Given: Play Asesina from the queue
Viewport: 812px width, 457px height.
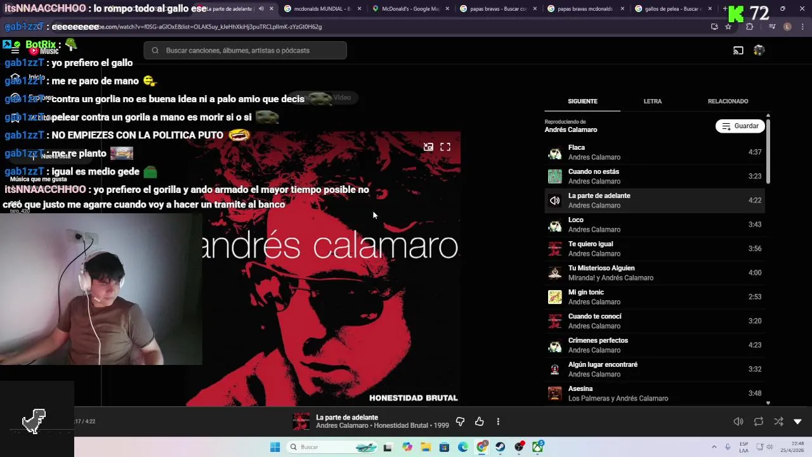Looking at the screenshot, I should [654, 394].
